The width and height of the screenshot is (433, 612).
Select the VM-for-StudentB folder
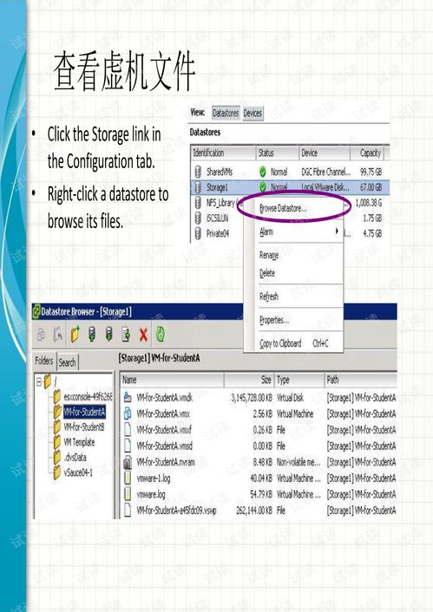tap(84, 427)
